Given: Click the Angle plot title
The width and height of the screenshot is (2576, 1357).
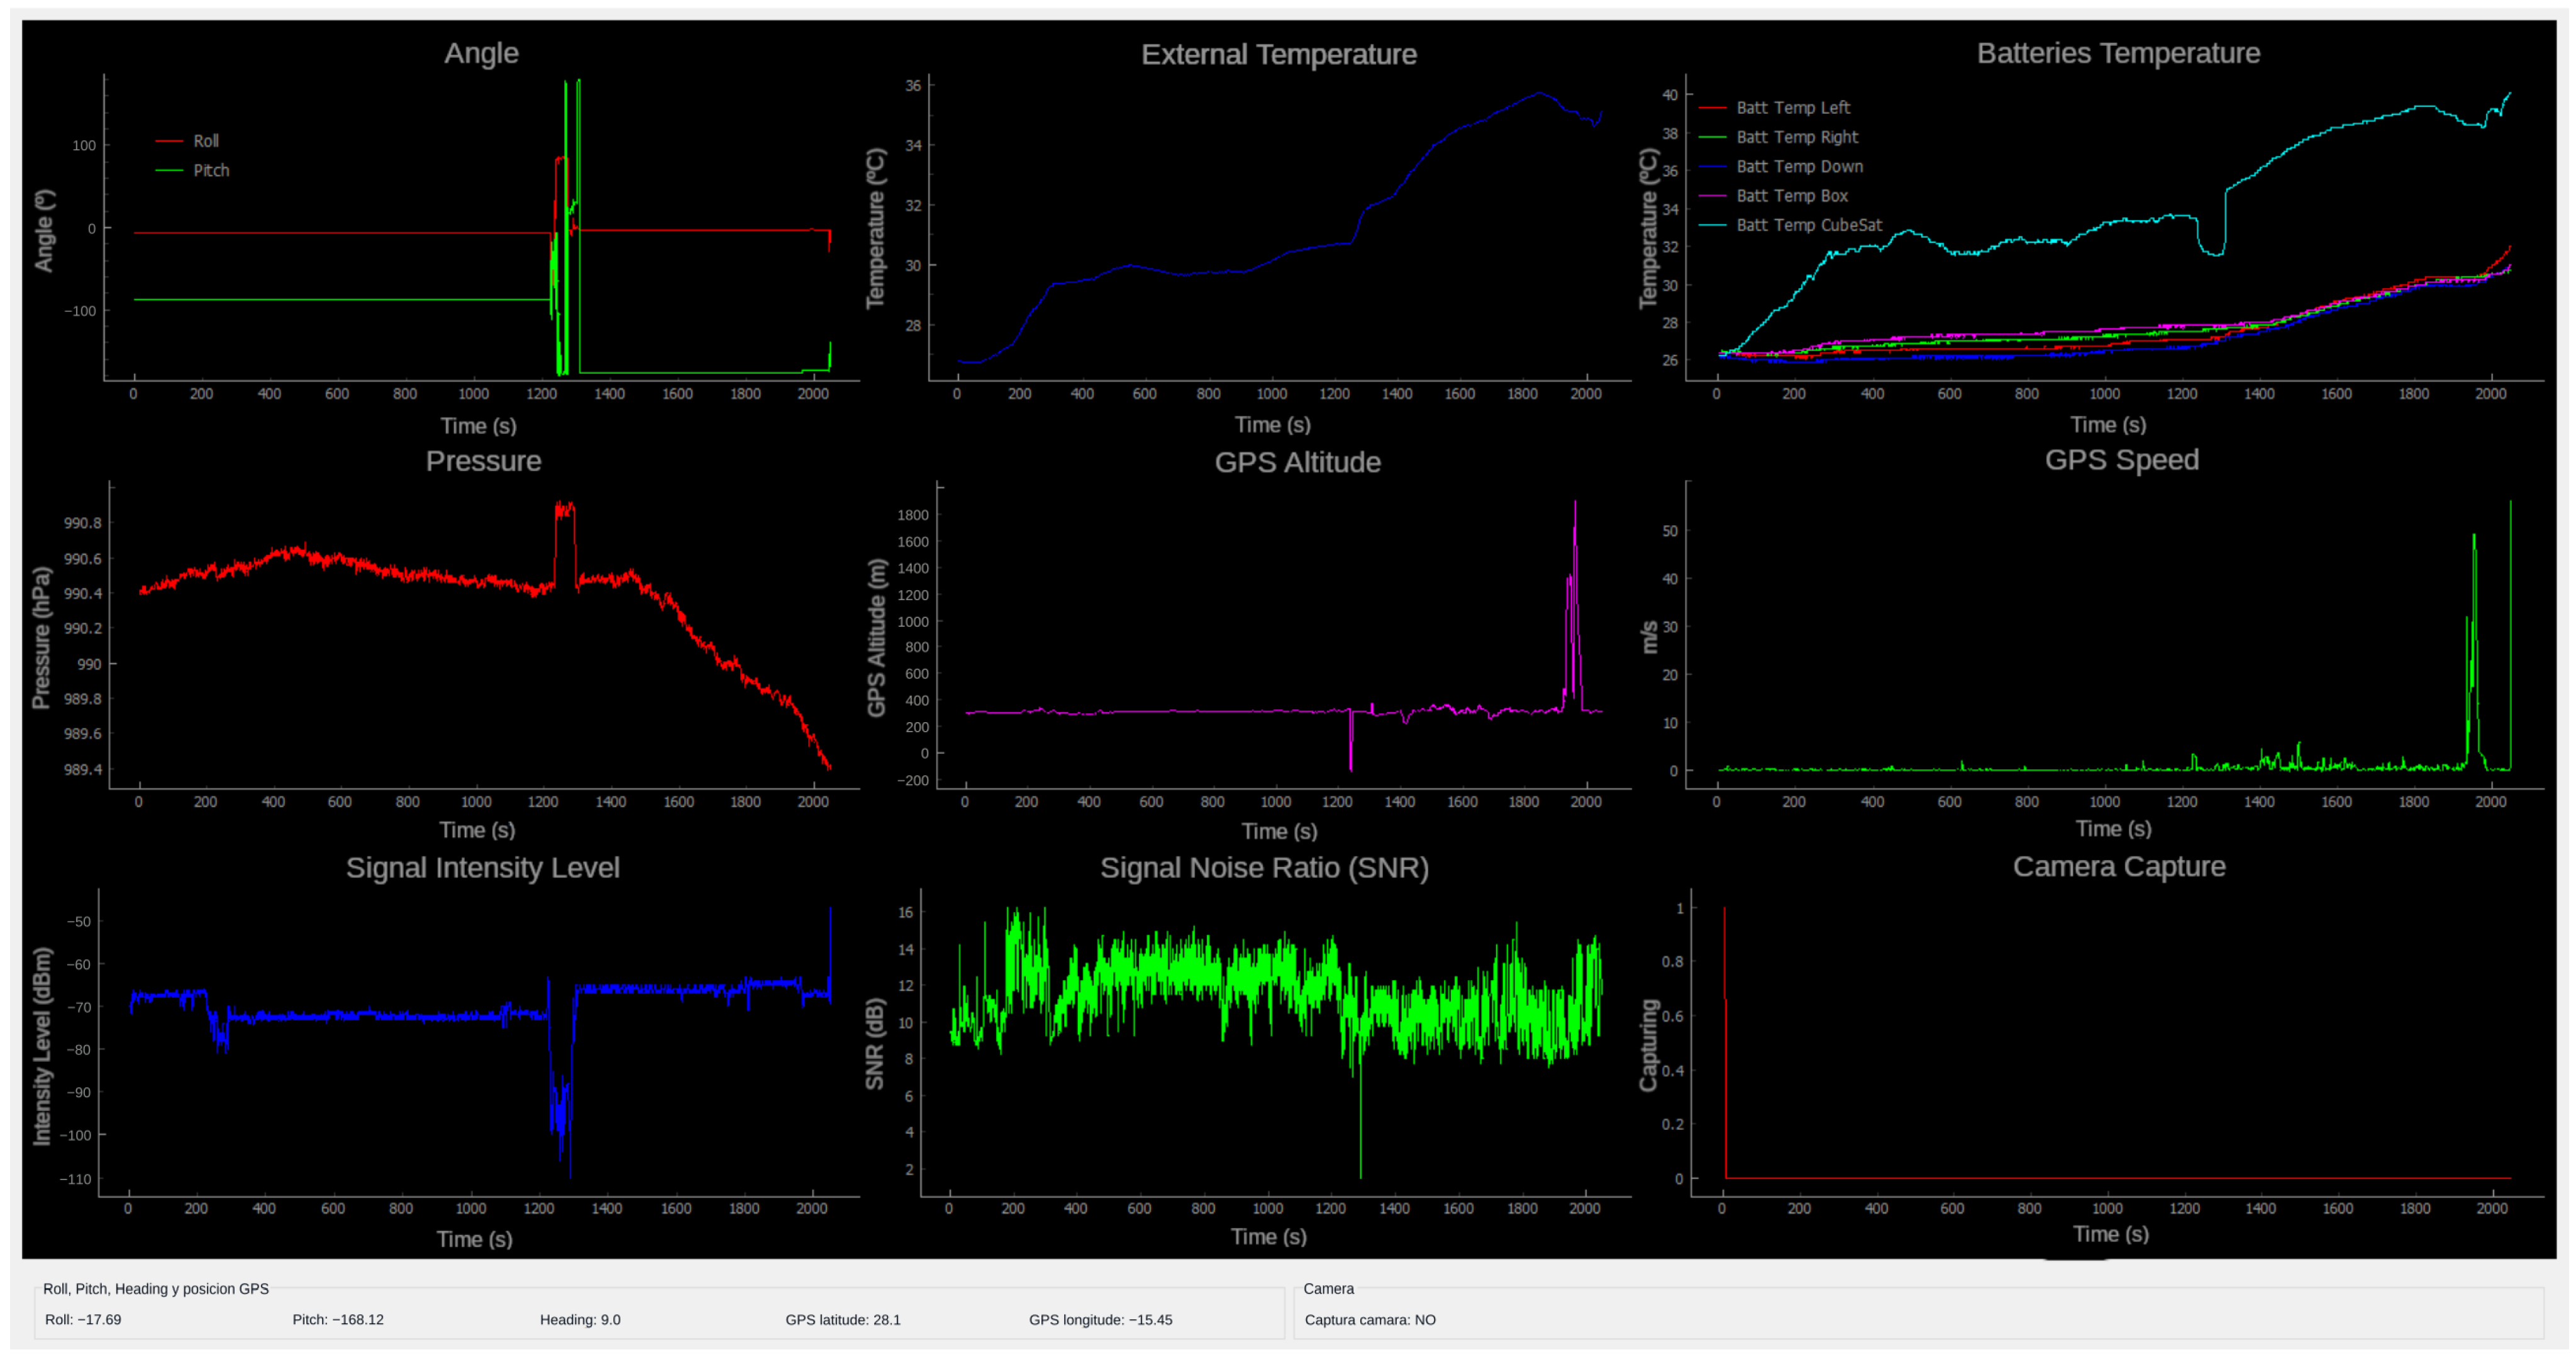Looking at the screenshot, I should tap(481, 53).
